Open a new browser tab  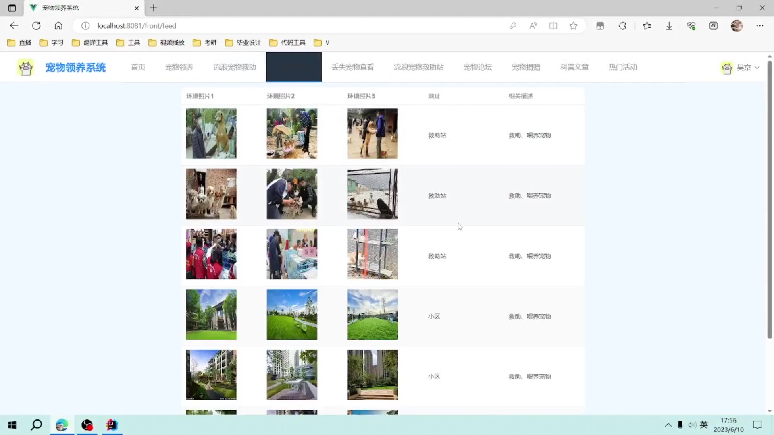click(x=153, y=8)
